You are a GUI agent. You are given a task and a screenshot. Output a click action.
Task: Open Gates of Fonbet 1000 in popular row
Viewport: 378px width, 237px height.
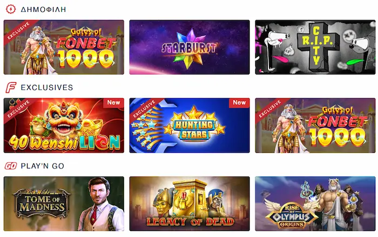point(64,48)
